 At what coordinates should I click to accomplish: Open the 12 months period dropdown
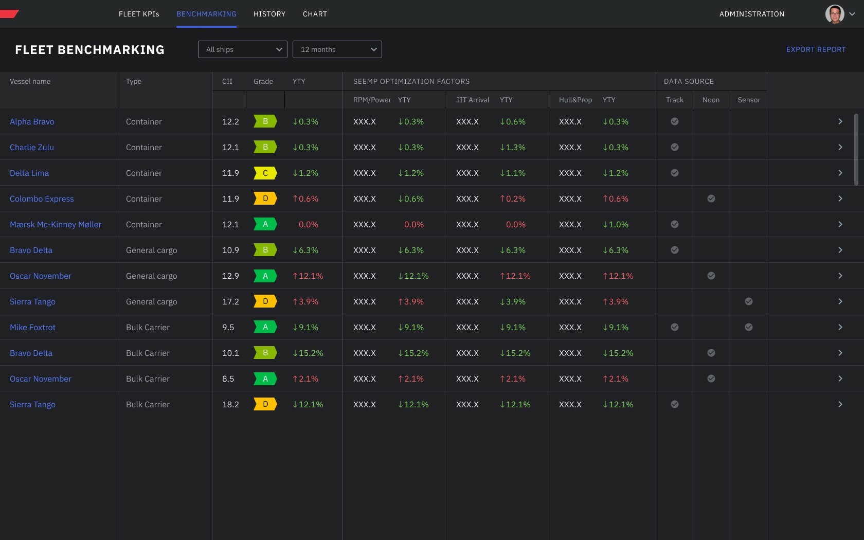tap(337, 49)
